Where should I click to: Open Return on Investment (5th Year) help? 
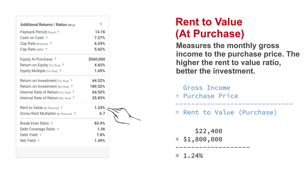[71, 86]
